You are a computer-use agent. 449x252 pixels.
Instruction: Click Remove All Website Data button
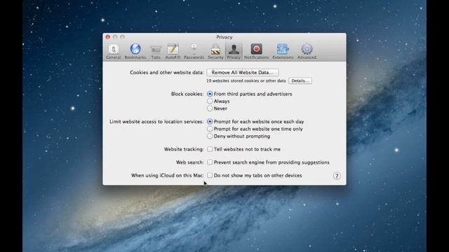[243, 73]
